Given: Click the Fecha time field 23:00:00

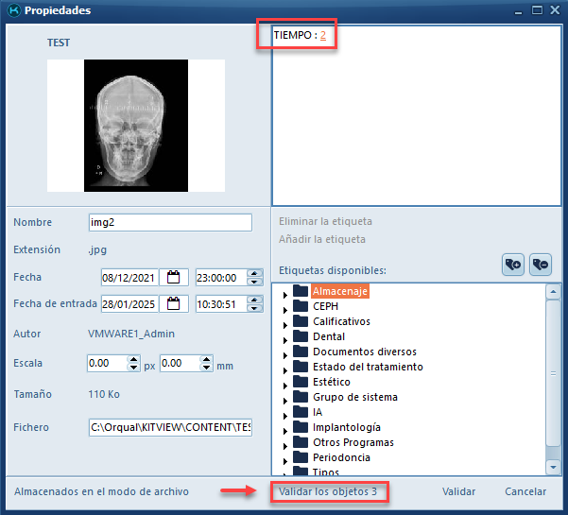Looking at the screenshot, I should click(x=221, y=278).
